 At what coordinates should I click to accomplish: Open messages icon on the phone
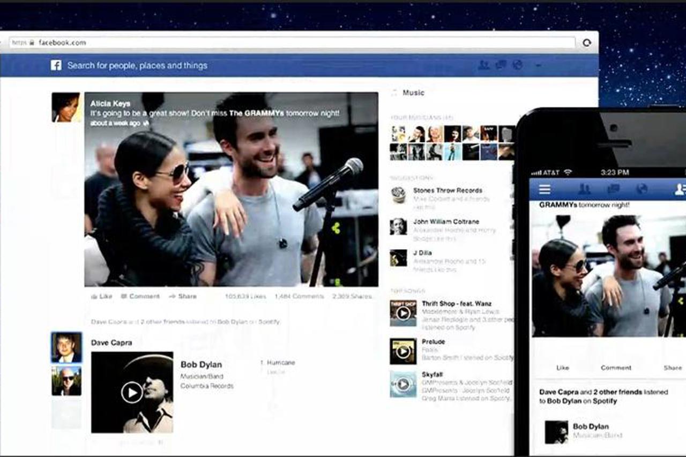tap(613, 189)
